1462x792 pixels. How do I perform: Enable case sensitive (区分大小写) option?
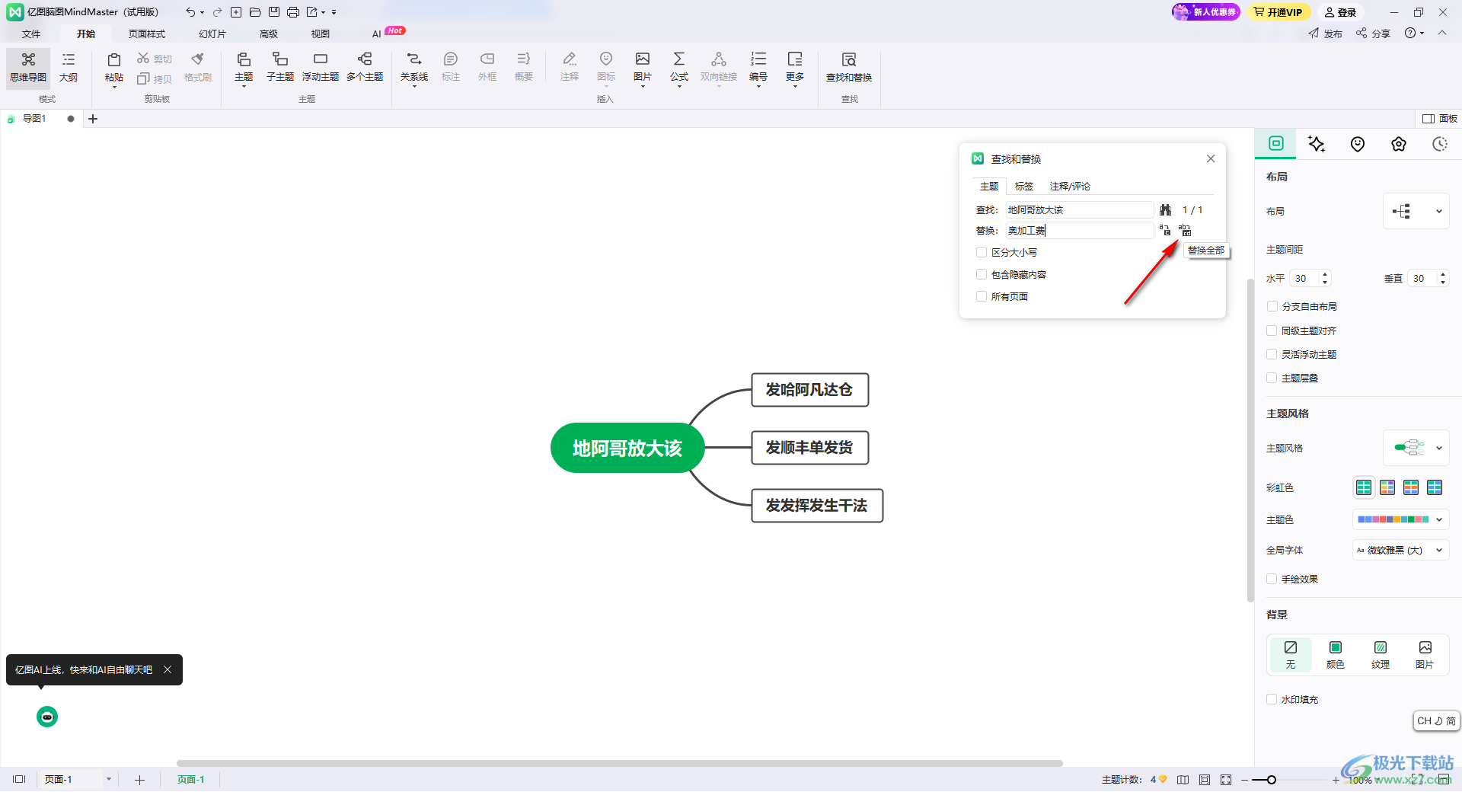(x=982, y=252)
